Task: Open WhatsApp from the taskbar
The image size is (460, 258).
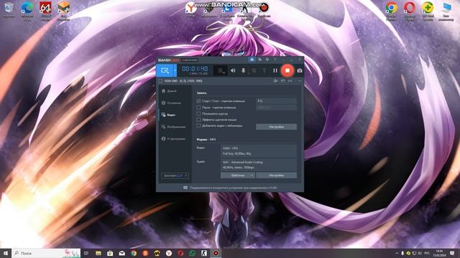Action: pyautogui.click(x=192, y=253)
